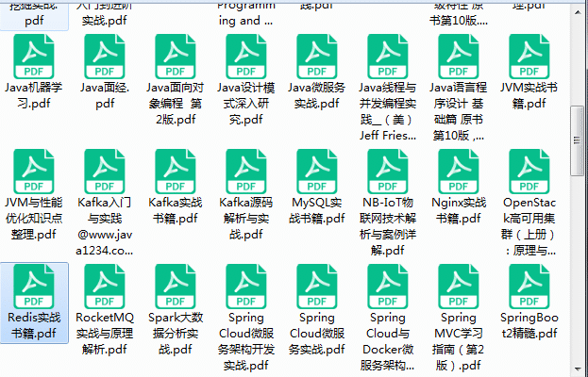
Task: Select Java设计模式深入研究.pdf icon
Action: [x=246, y=57]
